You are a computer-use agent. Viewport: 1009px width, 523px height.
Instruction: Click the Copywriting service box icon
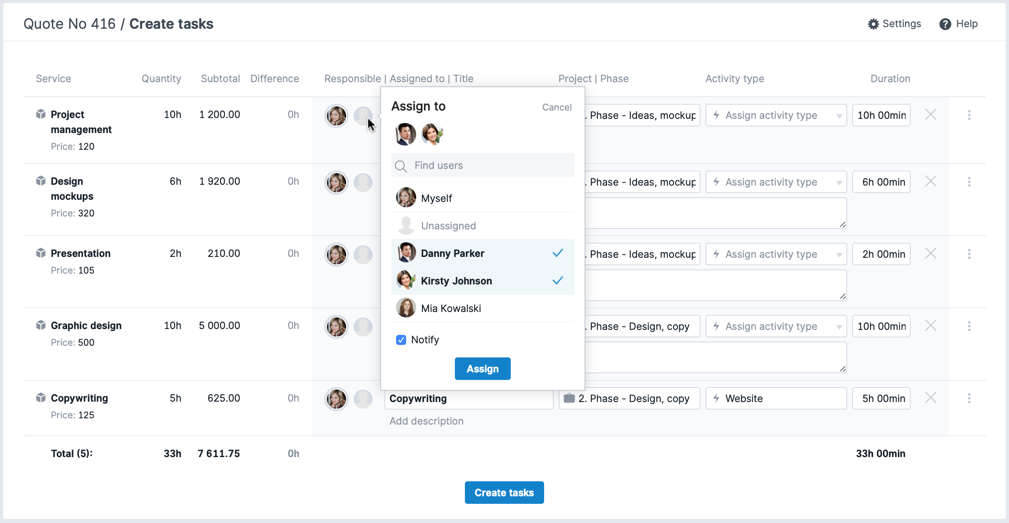pyautogui.click(x=40, y=397)
